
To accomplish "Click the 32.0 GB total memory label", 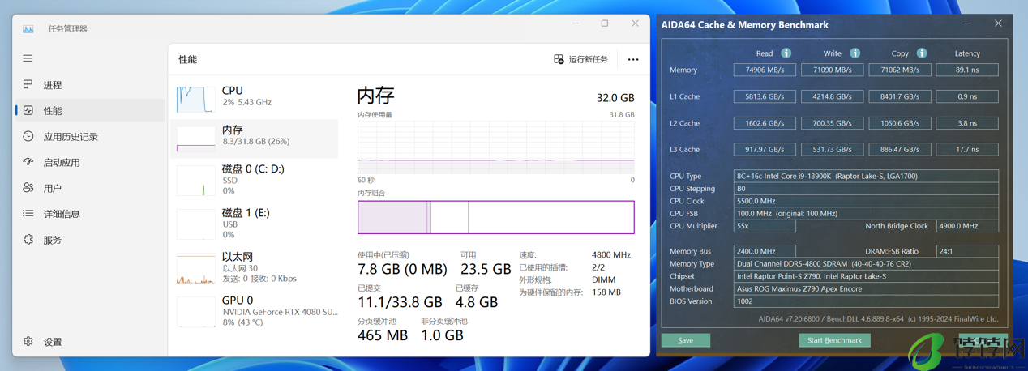I will coord(615,98).
